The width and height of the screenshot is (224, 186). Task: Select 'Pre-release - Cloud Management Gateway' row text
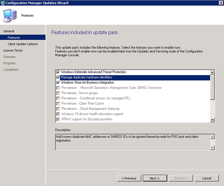(90, 109)
